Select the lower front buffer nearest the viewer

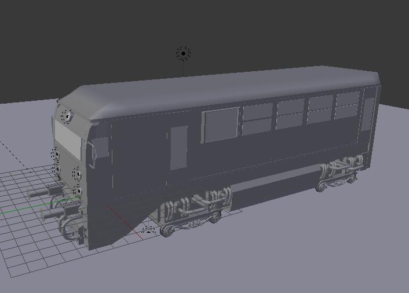(60, 212)
